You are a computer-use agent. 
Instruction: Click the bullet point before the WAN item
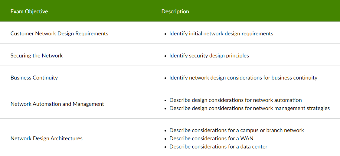165,139
